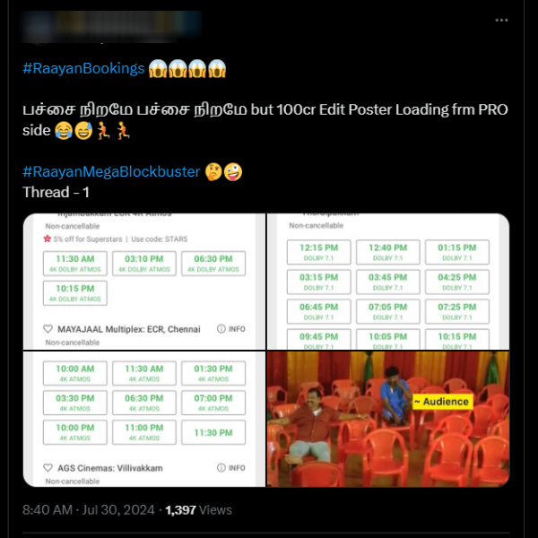
Task: Click the #RaayanBookings hashtag
Action: pyautogui.click(x=83, y=68)
